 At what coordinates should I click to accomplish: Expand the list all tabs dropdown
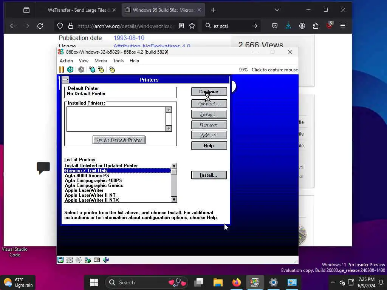click(x=277, y=10)
